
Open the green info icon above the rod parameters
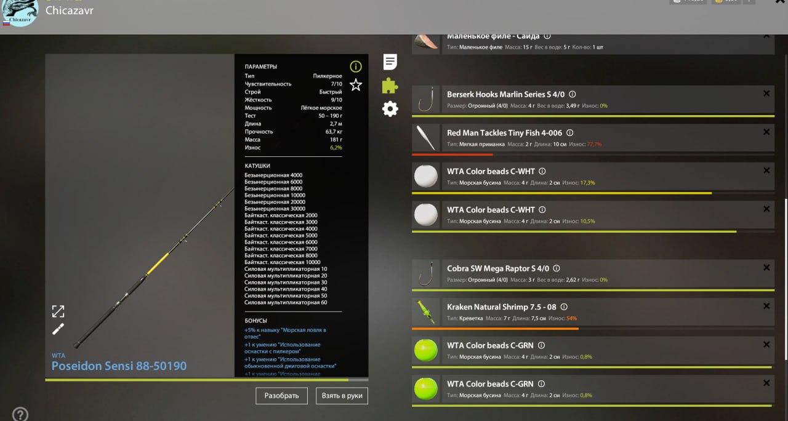point(356,66)
